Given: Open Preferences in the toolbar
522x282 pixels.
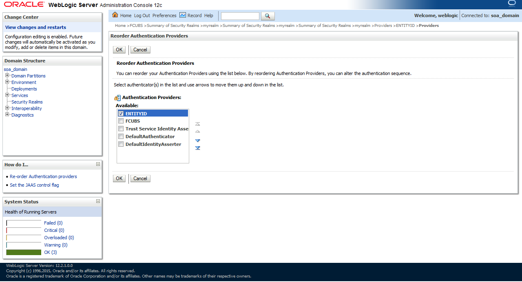Looking at the screenshot, I should click(164, 15).
